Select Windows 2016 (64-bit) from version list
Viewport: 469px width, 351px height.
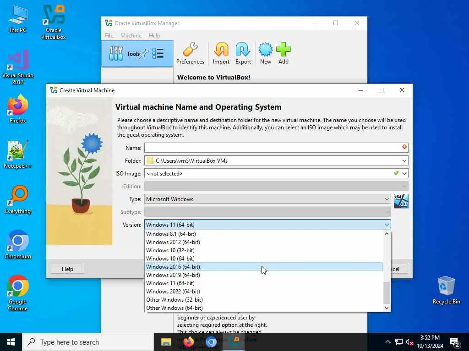click(263, 267)
